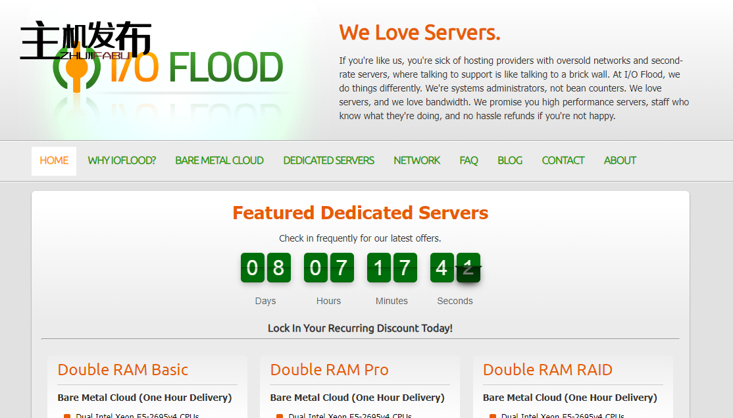Click the Double RAM Basic plan title
The image size is (733, 418).
(121, 370)
